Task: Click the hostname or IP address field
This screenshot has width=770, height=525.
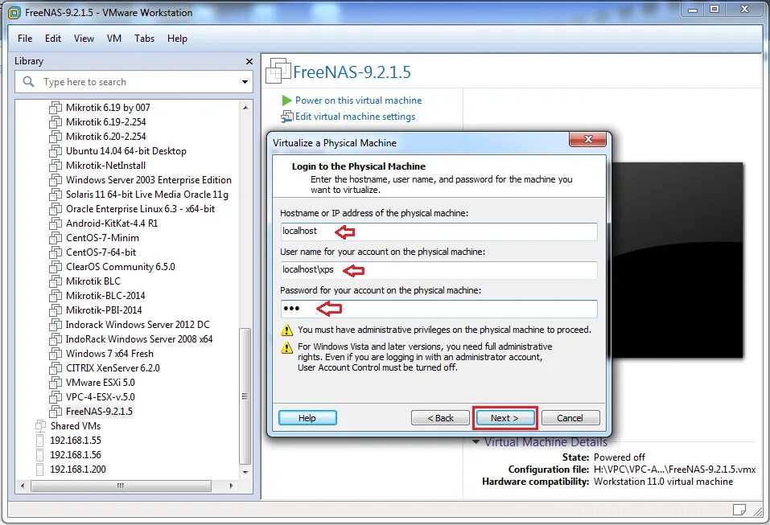Action: tap(439, 232)
